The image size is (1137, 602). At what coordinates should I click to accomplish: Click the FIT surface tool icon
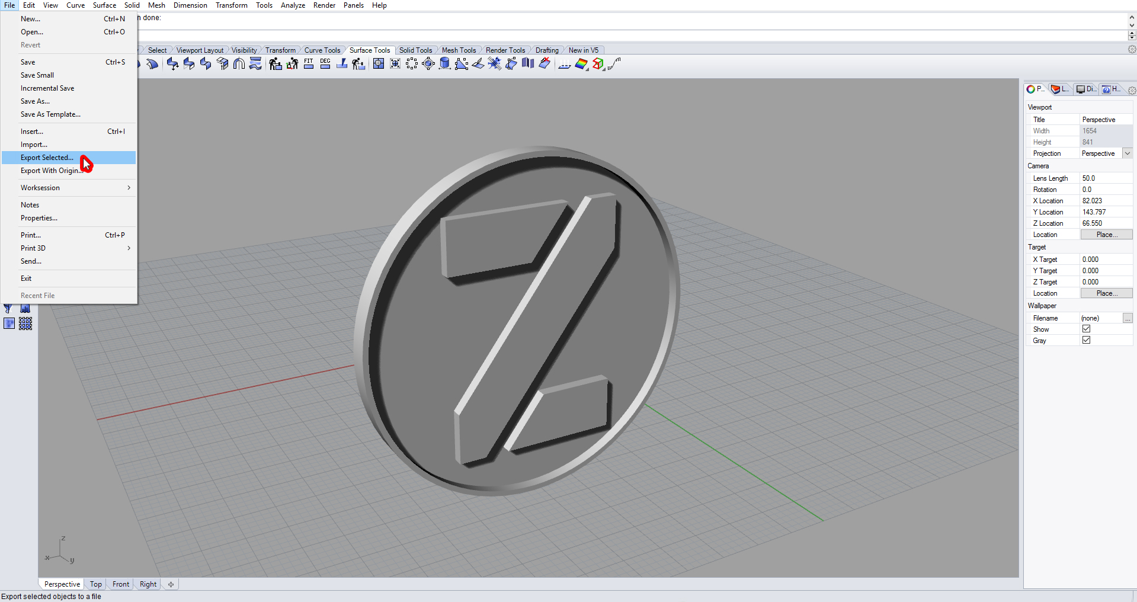[x=309, y=63]
